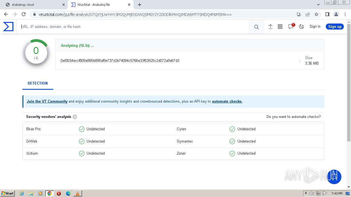Open Chrome profile avatar
This screenshot has width=351, height=197.
[336, 14]
